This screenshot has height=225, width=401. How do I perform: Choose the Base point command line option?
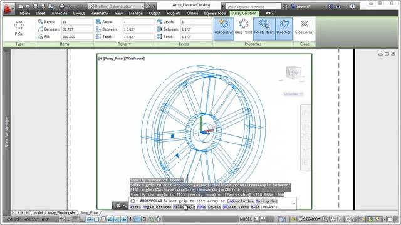pyautogui.click(x=266, y=201)
